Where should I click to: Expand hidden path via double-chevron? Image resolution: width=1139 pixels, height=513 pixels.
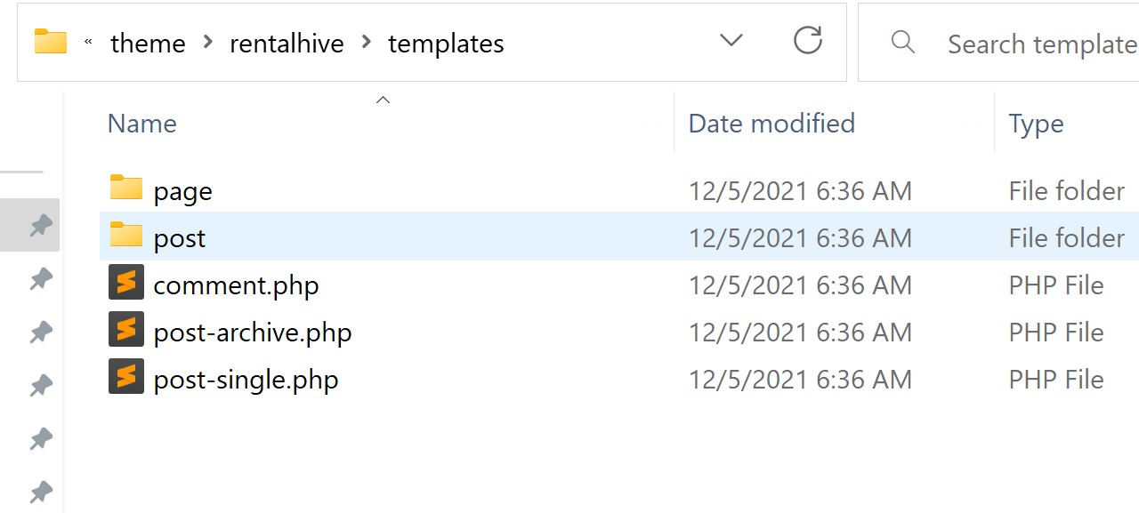click(x=88, y=42)
